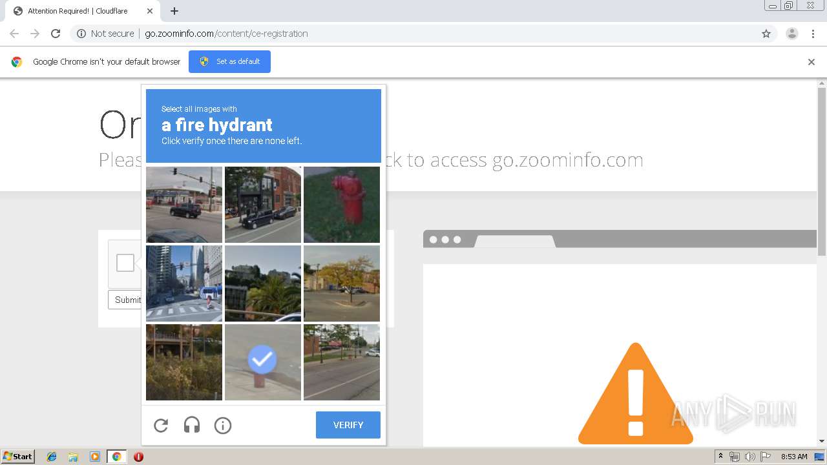Switch to the Attention Required Cloudflare tab
This screenshot has width=827, height=465.
82,11
